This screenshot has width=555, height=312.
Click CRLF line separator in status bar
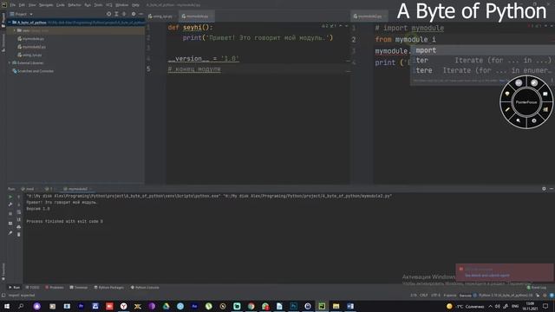(x=424, y=296)
